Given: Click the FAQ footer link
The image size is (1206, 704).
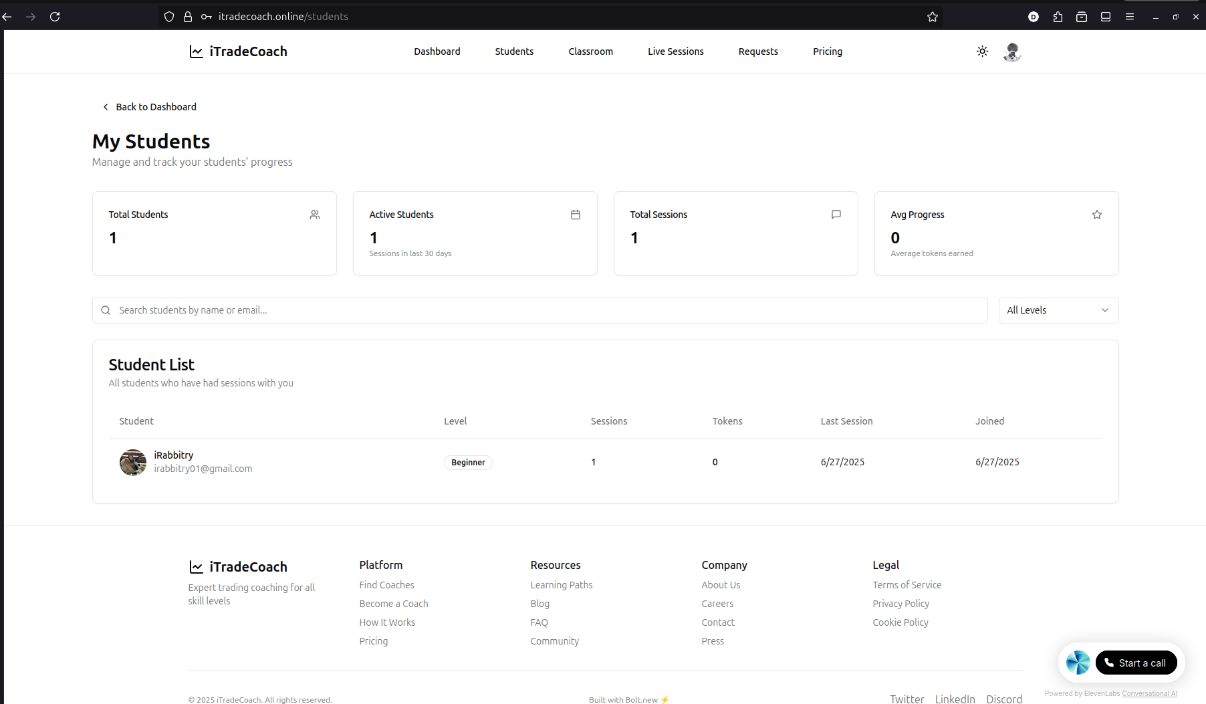Looking at the screenshot, I should [539, 622].
